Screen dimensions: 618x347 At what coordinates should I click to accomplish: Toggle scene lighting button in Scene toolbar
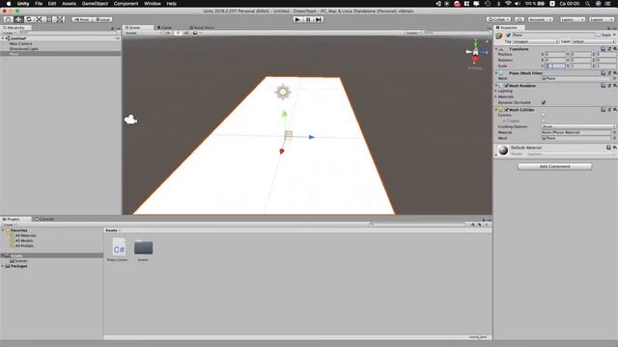click(178, 33)
